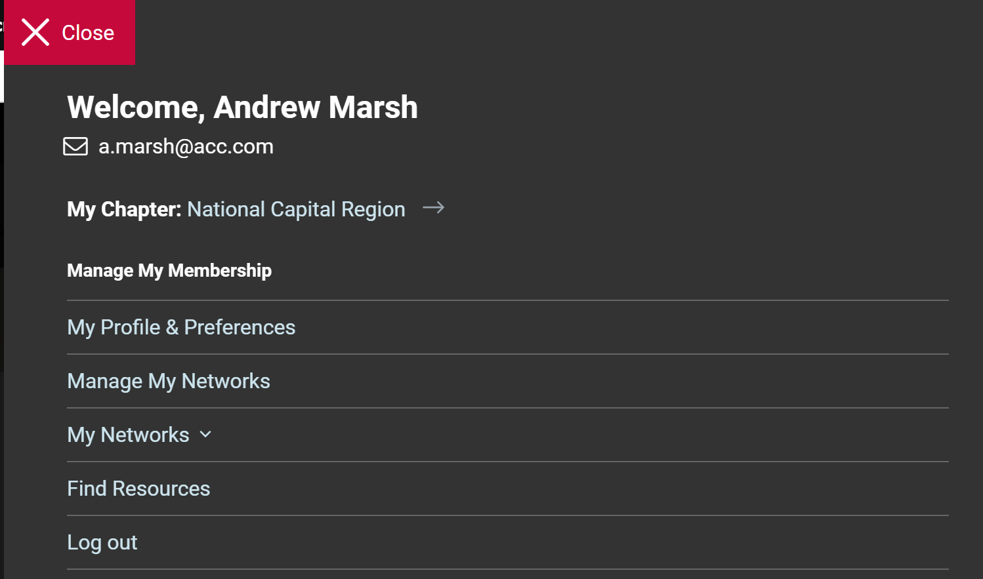Expand the chevron next to My Networks
This screenshot has height=579, width=983.
pos(205,434)
